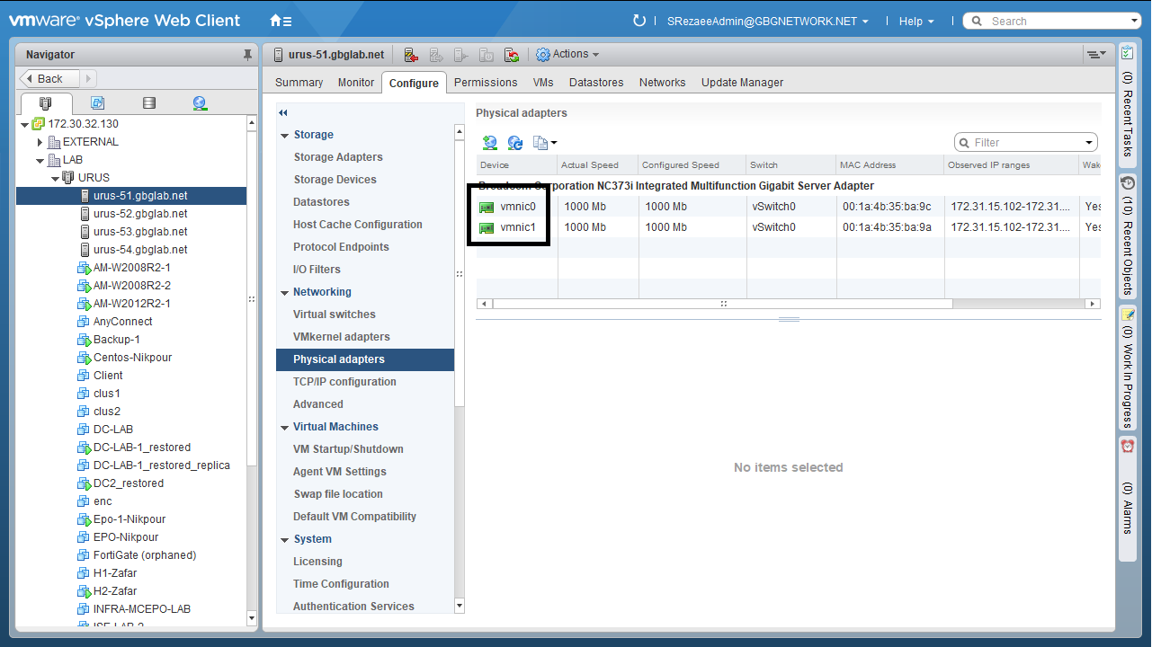1152x647 pixels.
Task: Collapse the URUS cluster node
Action: 55,178
